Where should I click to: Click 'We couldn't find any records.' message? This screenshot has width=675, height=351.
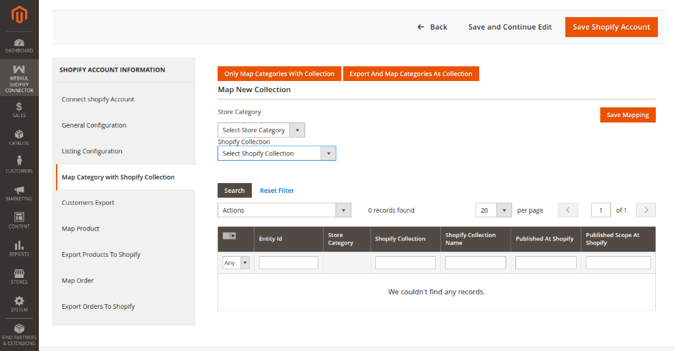click(436, 292)
